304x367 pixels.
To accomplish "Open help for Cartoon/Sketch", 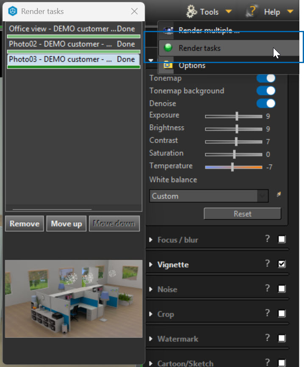I will coord(268,362).
